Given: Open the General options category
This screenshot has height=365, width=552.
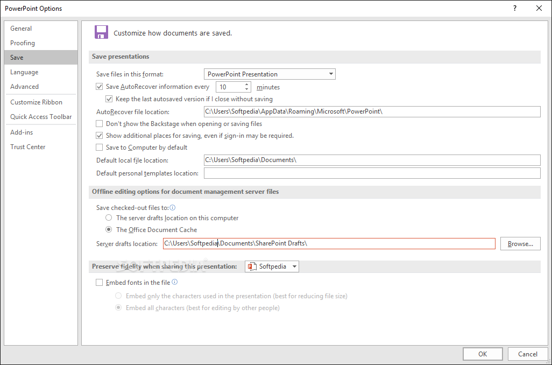Looking at the screenshot, I should (x=41, y=29).
